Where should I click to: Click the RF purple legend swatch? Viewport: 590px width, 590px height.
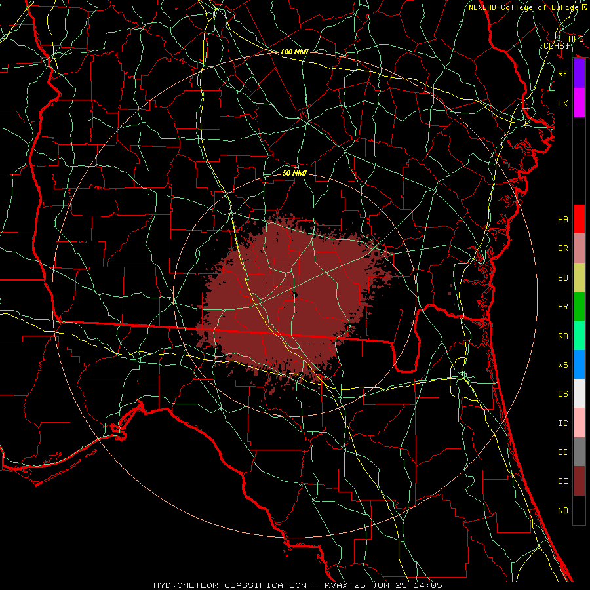[x=579, y=73]
